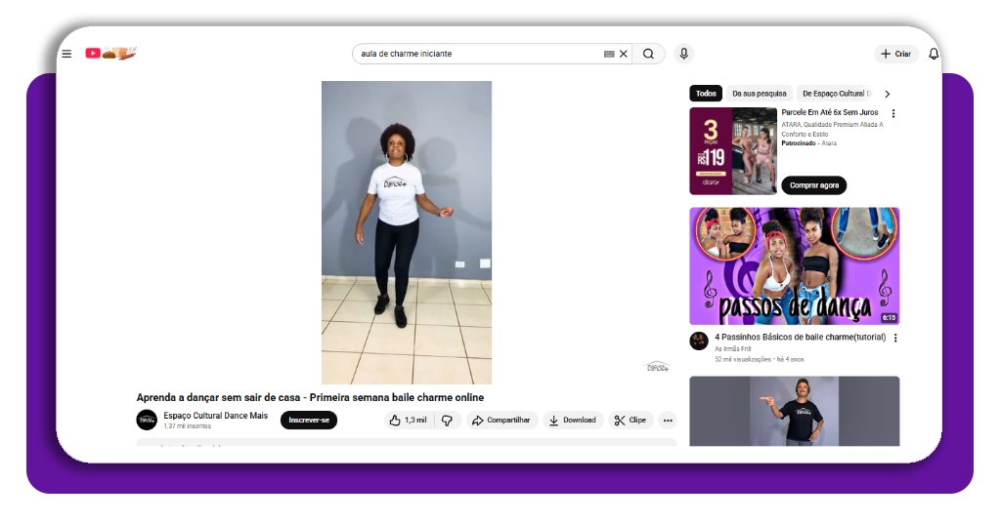Click the YouTube logo
Screen dimensions: 1001x523
click(x=93, y=54)
